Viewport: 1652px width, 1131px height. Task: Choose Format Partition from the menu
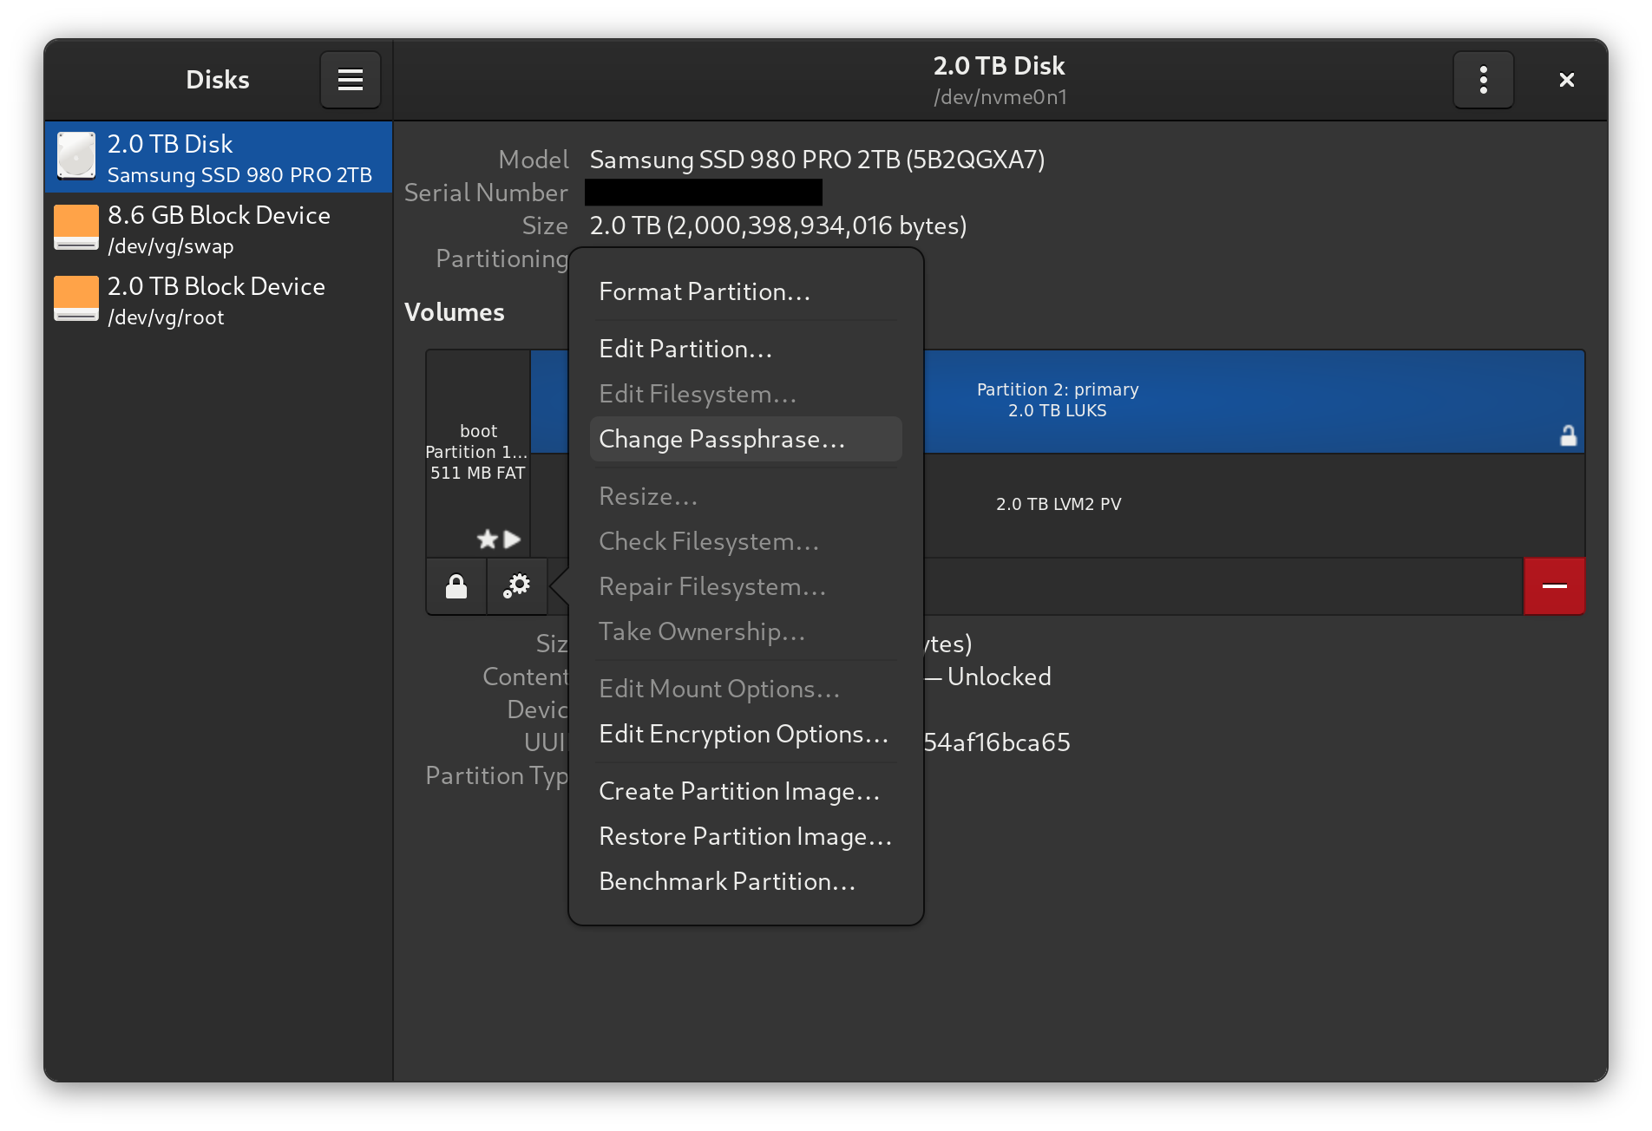(705, 291)
